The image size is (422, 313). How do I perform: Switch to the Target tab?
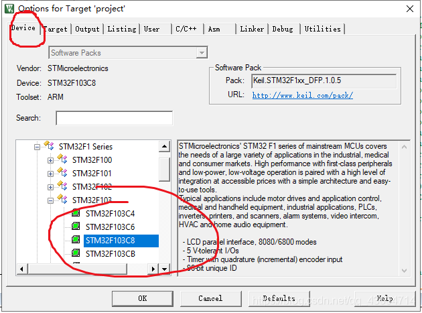point(56,29)
